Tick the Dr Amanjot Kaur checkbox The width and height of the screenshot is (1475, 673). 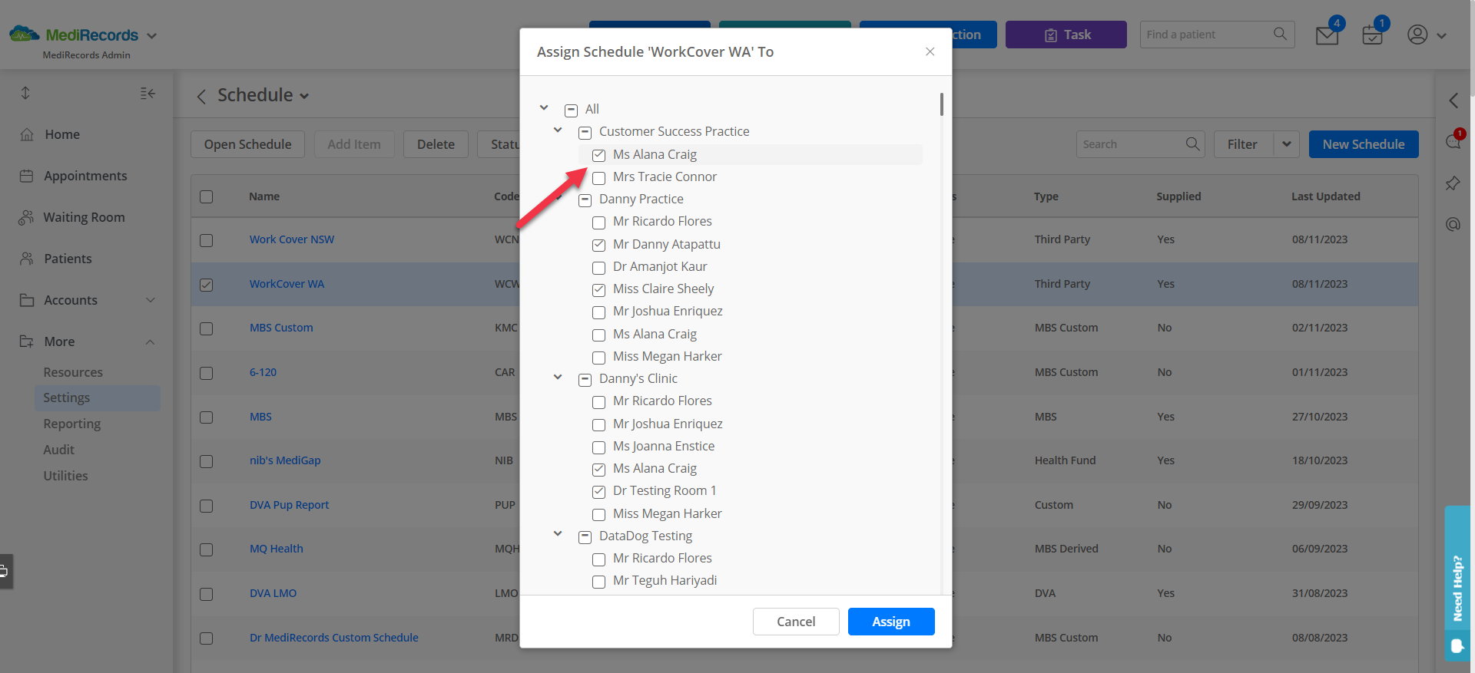coord(599,268)
